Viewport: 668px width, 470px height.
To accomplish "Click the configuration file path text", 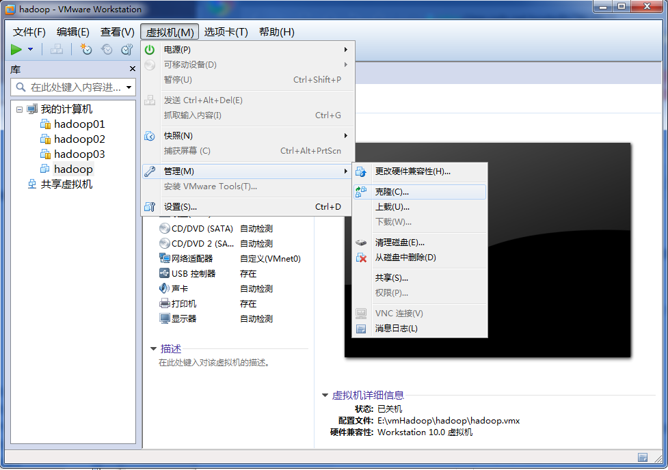I will pyautogui.click(x=449, y=421).
